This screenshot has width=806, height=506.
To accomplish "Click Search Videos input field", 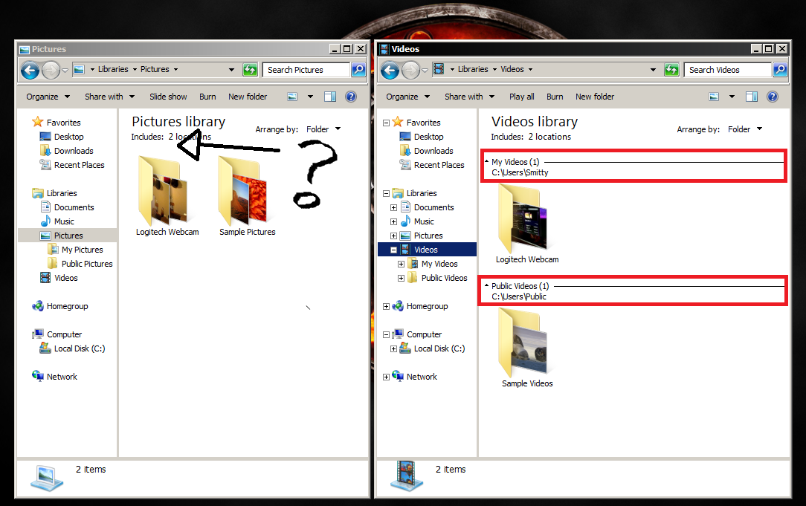I will (728, 69).
